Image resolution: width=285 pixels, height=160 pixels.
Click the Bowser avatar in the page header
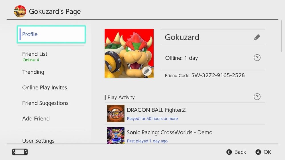pos(20,11)
